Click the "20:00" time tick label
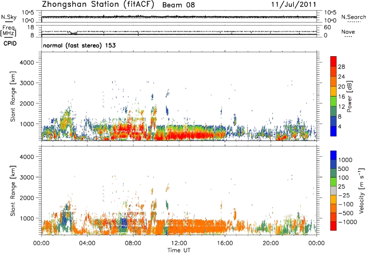The height and width of the screenshot is (253, 366). [270, 243]
